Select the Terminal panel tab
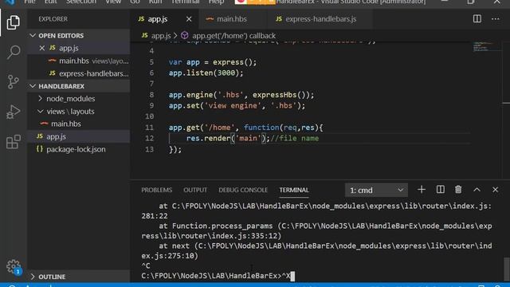 tap(294, 190)
